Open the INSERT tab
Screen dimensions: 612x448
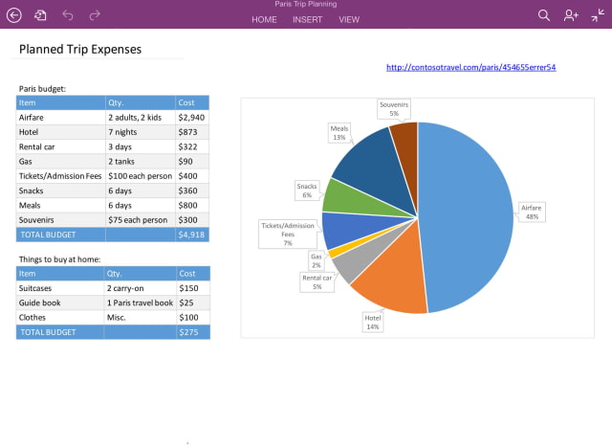click(x=307, y=19)
